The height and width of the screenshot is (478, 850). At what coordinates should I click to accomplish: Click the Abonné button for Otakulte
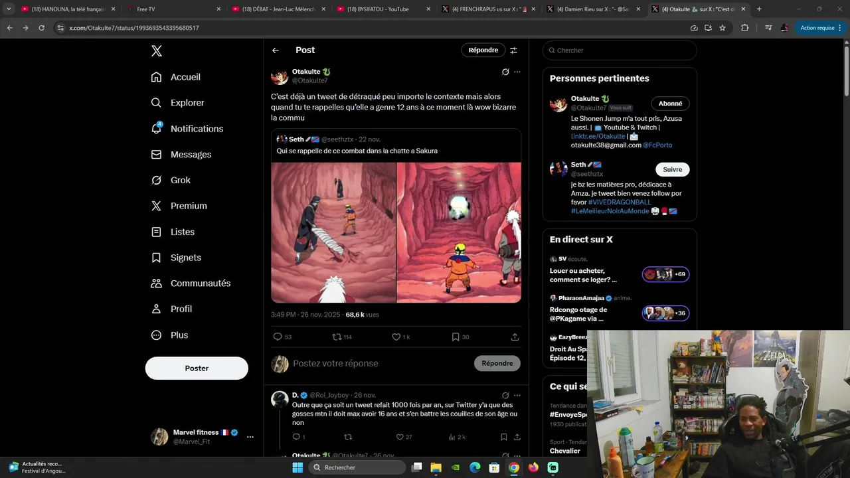click(670, 104)
